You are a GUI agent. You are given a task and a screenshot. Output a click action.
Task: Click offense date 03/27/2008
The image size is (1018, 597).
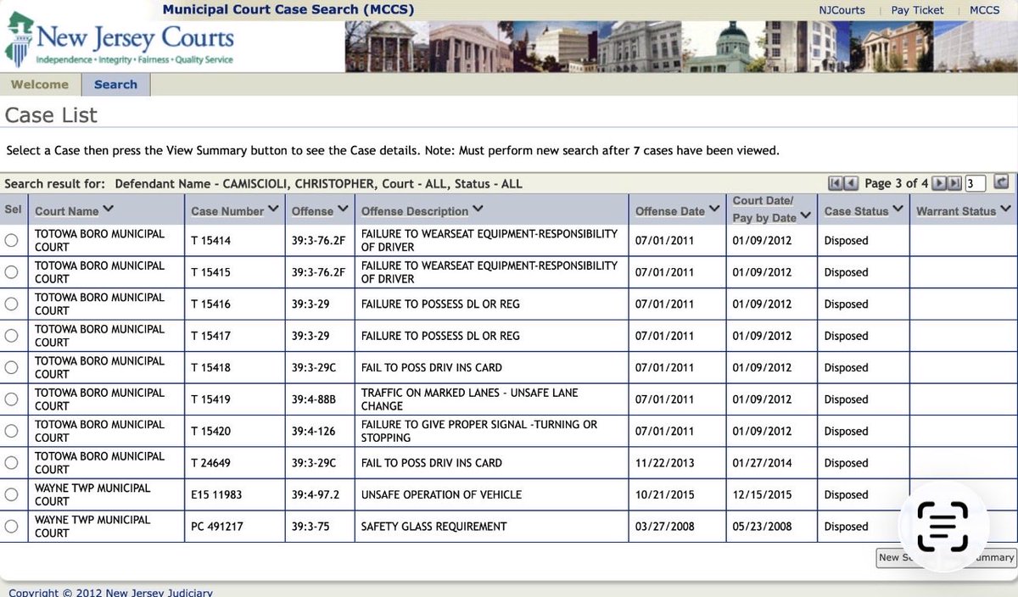tap(664, 527)
